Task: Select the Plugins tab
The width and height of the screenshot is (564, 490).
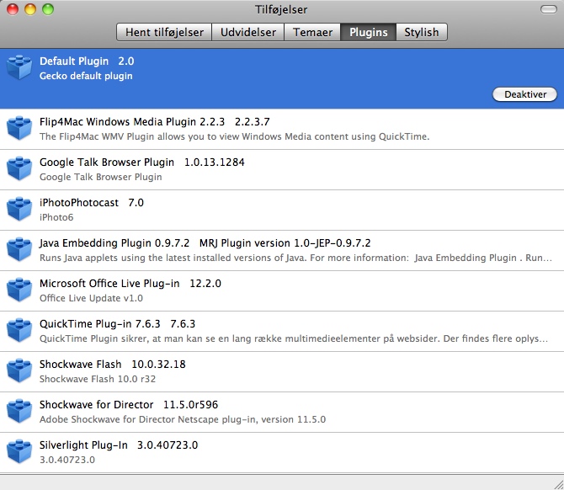Action: coord(369,32)
